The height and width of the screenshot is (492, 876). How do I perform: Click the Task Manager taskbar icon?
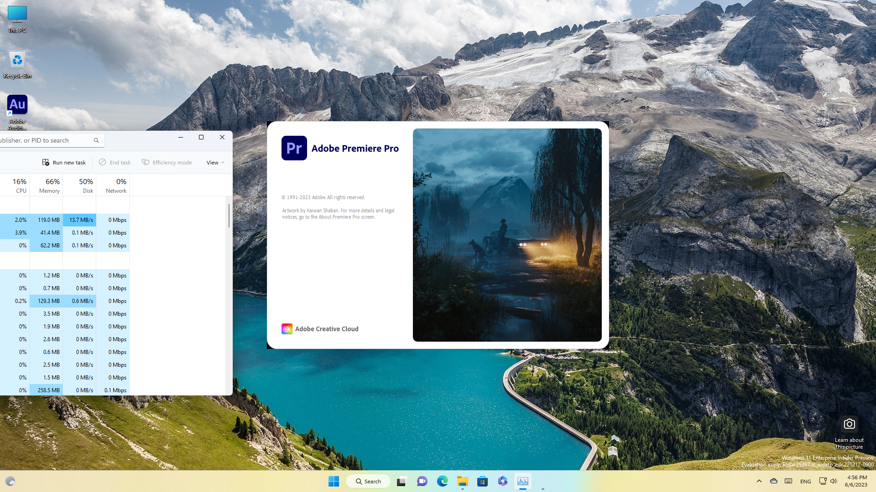point(522,481)
